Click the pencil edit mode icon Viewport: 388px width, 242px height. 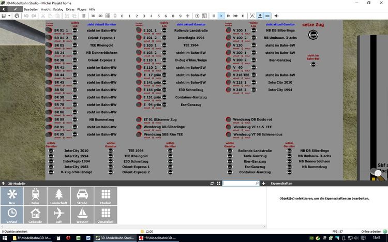click(16, 9)
